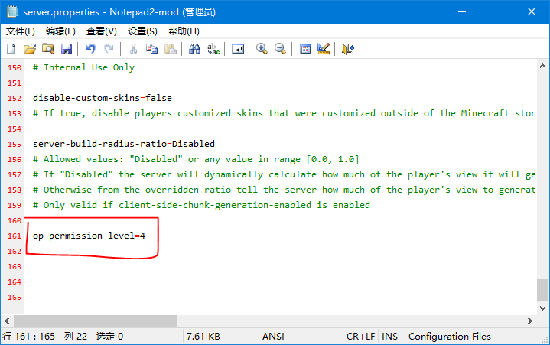
Task: Open the 编辑(E) menu
Action: [x=60, y=31]
